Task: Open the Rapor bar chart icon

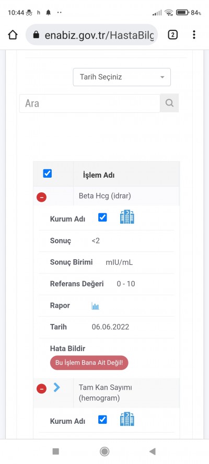Action: point(95,306)
